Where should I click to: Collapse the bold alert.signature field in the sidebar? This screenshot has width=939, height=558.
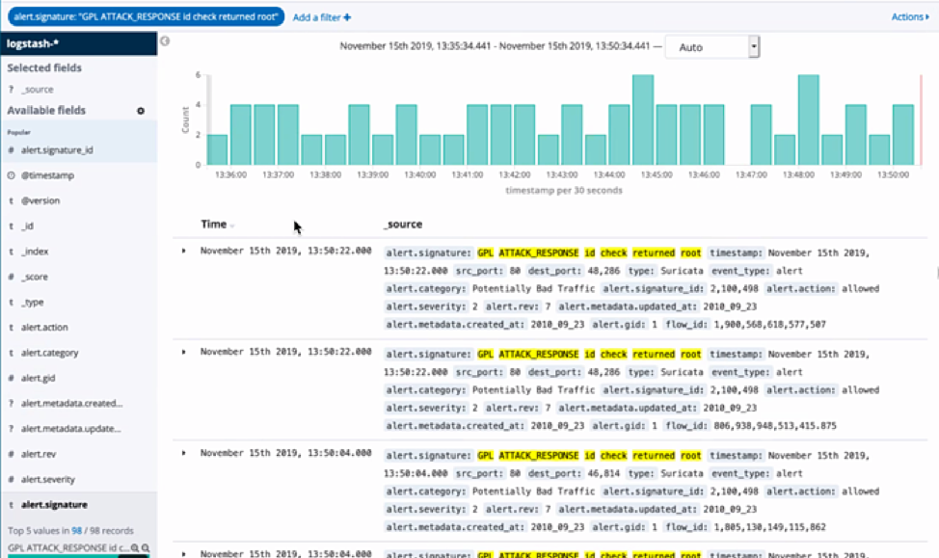(79, 505)
